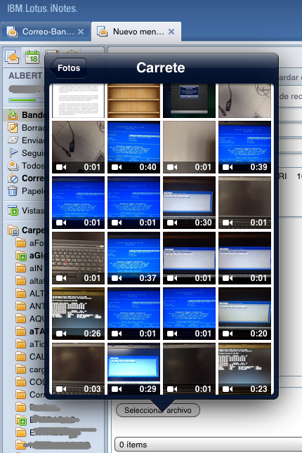Open the aTic folder icon
This screenshot has height=453, width=302.
click(20, 344)
